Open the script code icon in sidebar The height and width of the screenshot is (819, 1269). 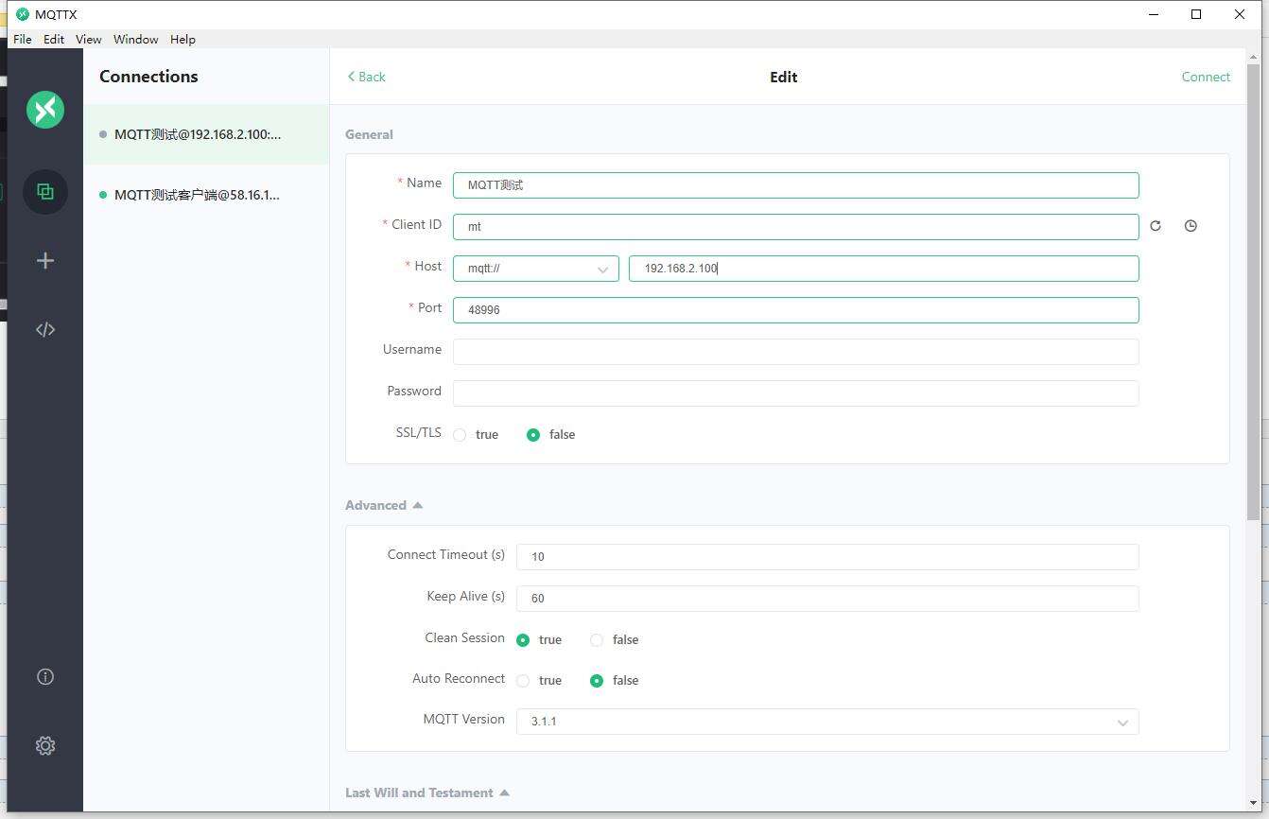pos(45,330)
